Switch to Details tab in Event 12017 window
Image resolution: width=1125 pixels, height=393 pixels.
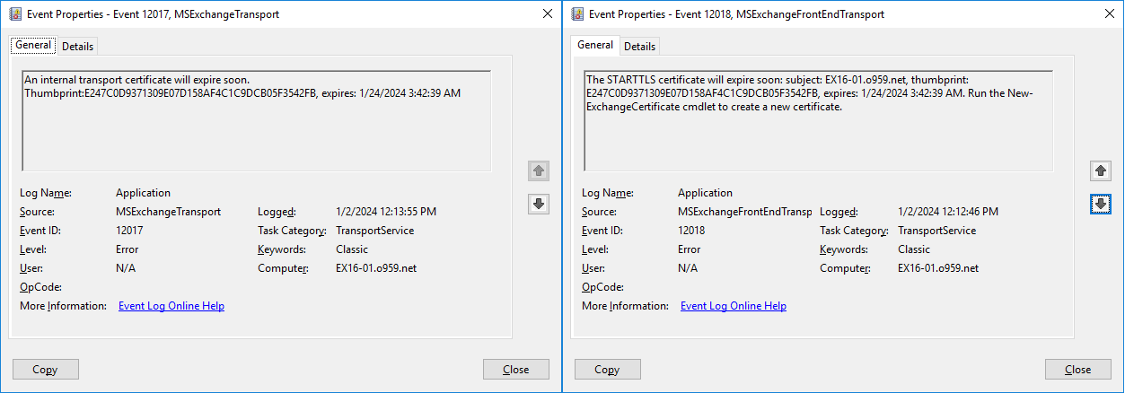pos(77,46)
